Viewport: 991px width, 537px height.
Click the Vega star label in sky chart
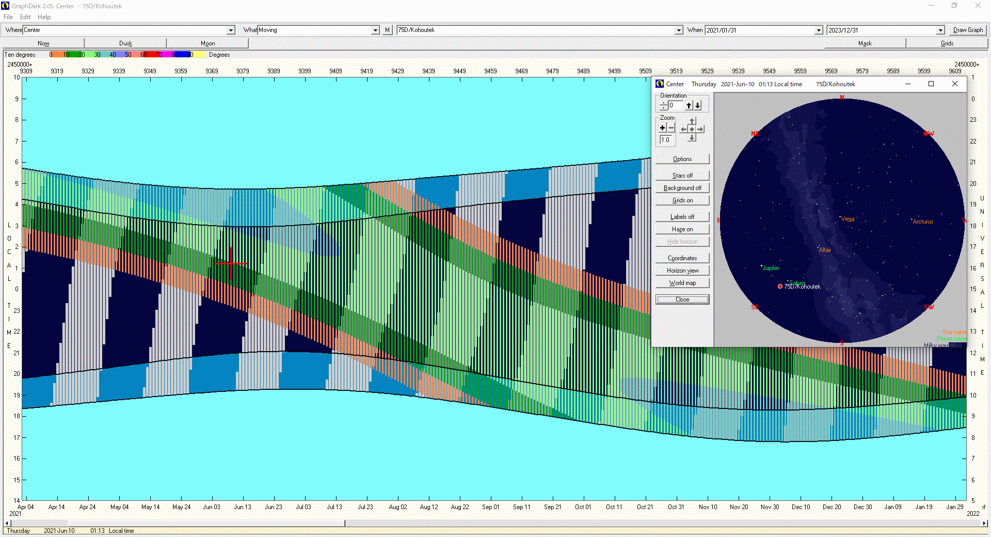[x=848, y=219]
